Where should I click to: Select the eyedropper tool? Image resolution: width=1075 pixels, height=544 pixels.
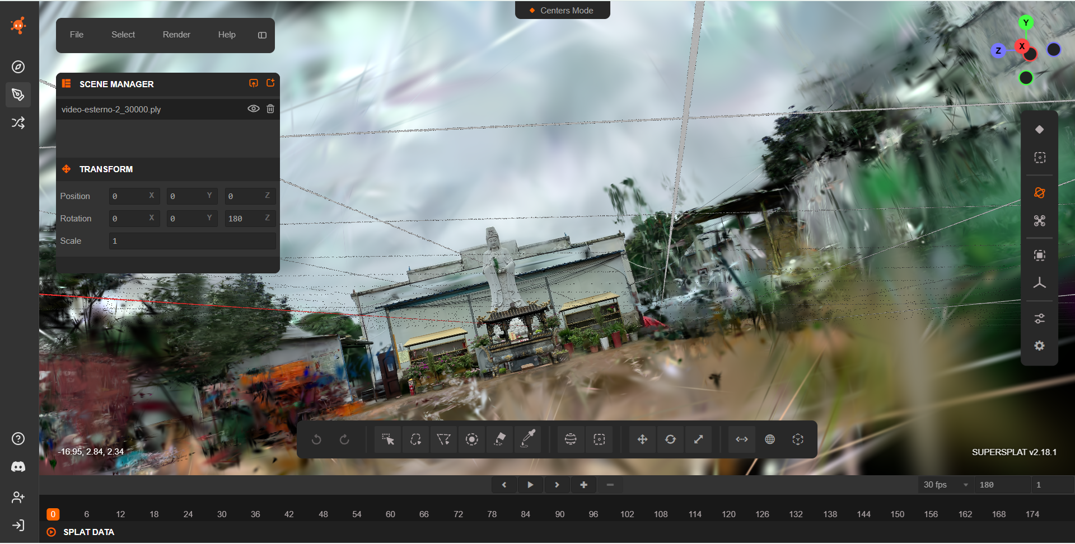[528, 439]
